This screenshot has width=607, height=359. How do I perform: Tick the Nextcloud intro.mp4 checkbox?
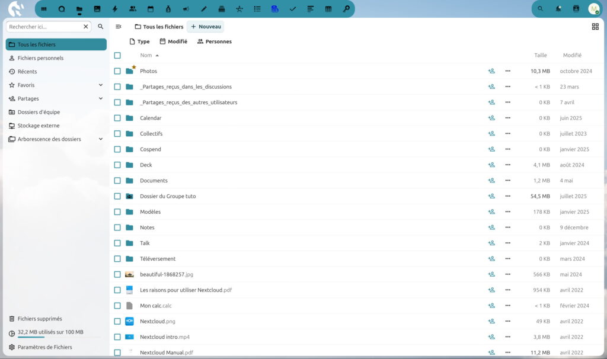[x=117, y=337]
